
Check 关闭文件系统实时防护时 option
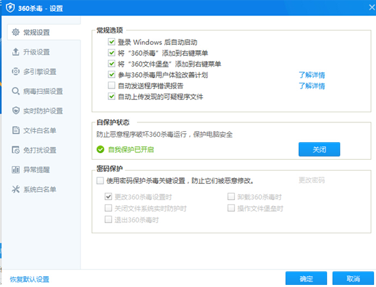tap(108, 208)
